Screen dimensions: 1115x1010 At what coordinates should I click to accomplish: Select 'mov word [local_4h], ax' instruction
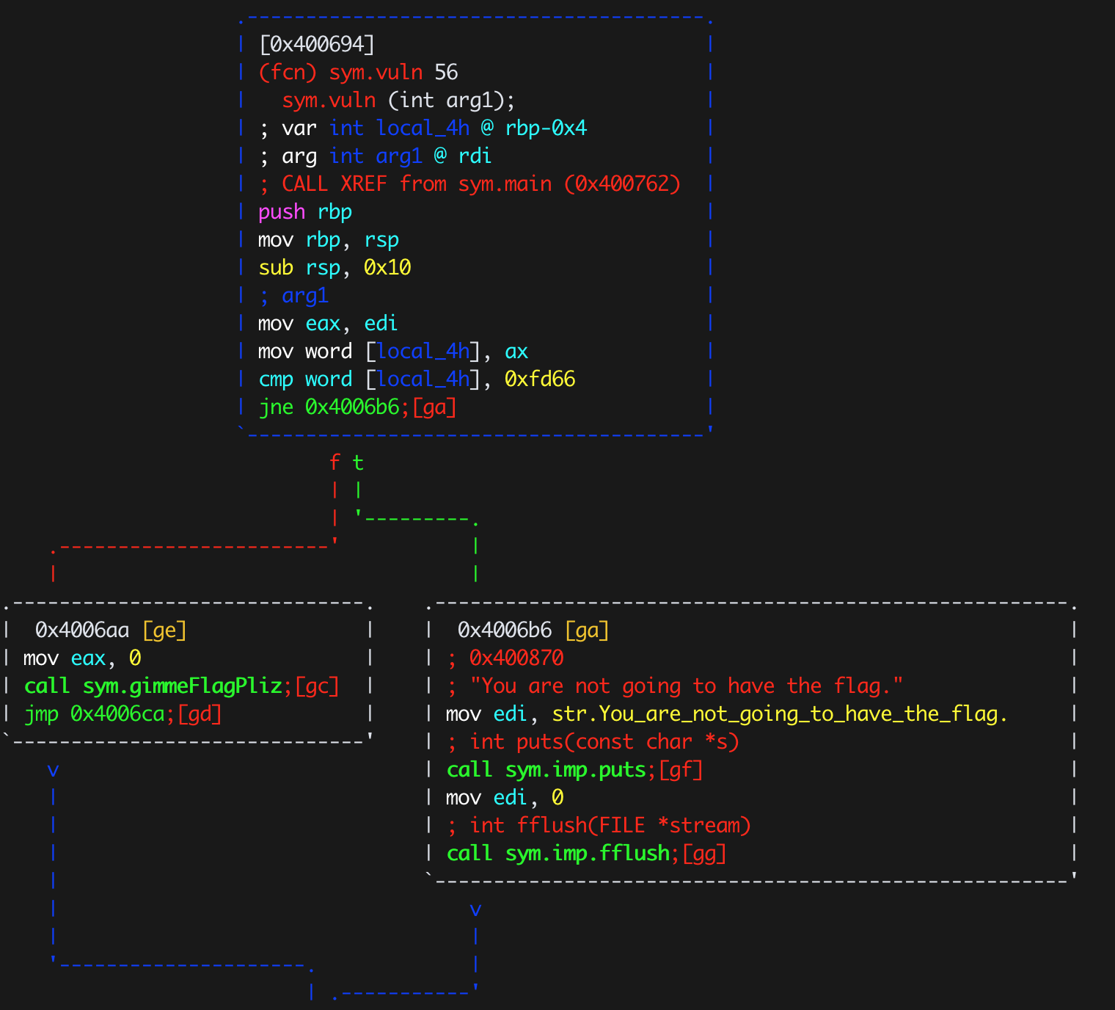coord(393,351)
